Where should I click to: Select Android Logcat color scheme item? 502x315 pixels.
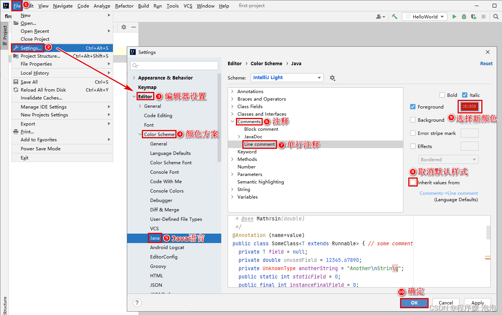(167, 247)
